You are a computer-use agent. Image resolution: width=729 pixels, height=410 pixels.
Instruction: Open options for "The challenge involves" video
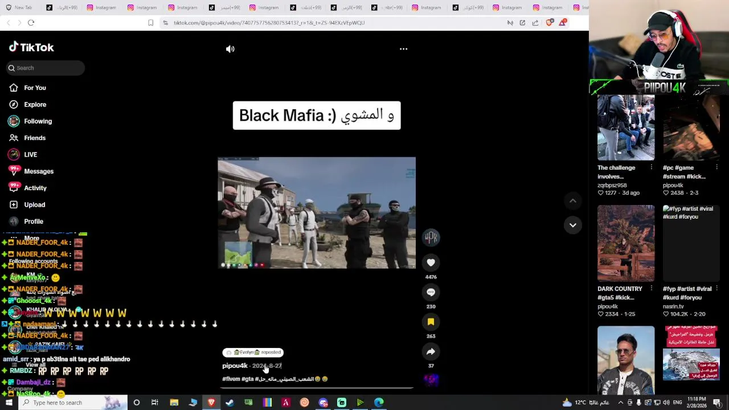(652, 167)
